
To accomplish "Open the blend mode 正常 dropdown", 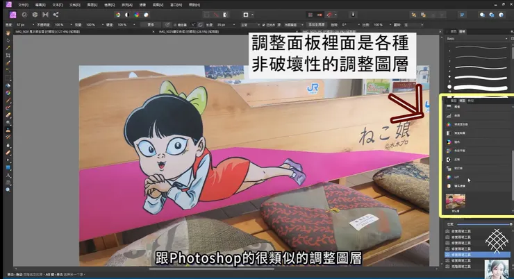I will [x=250, y=25].
